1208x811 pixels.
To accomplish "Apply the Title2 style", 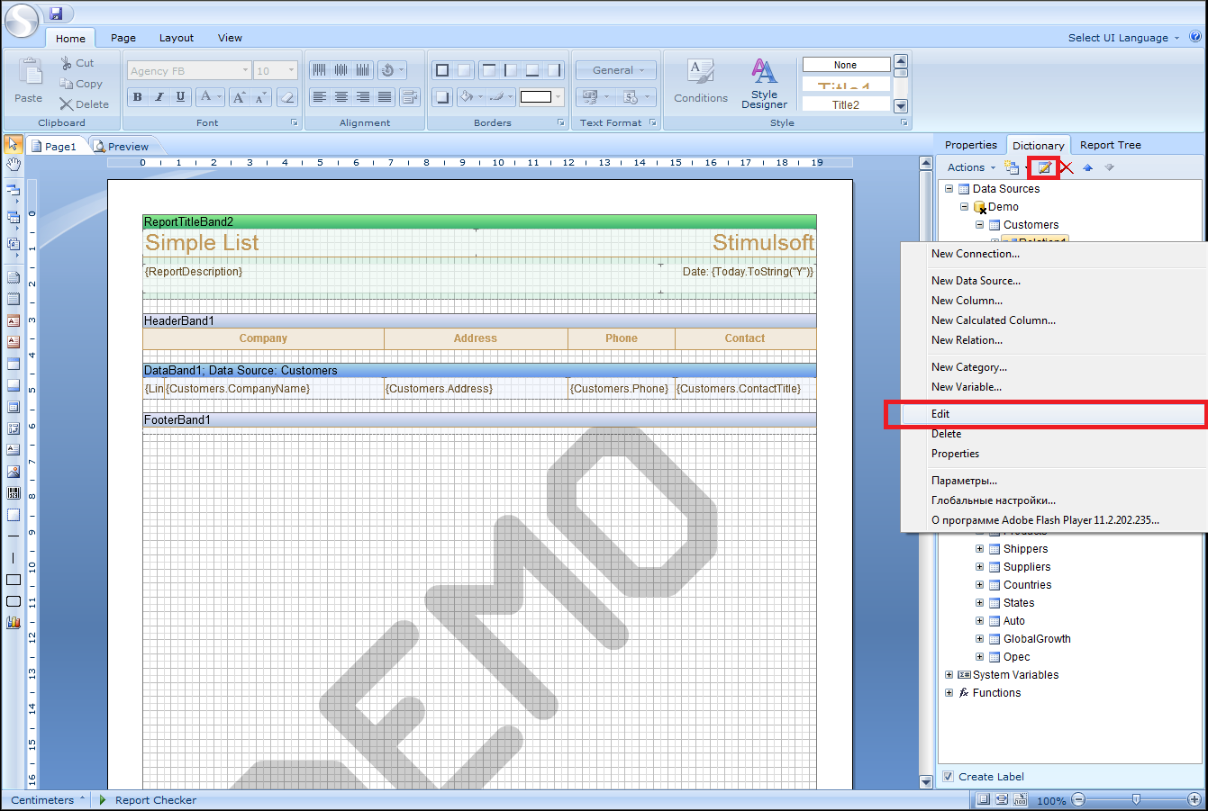I will pyautogui.click(x=846, y=104).
